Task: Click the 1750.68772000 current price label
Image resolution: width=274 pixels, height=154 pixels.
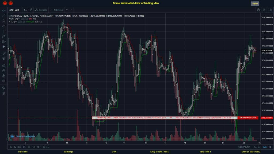Action: point(267,51)
